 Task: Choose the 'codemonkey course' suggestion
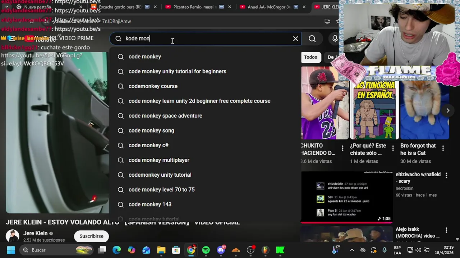[205, 86]
